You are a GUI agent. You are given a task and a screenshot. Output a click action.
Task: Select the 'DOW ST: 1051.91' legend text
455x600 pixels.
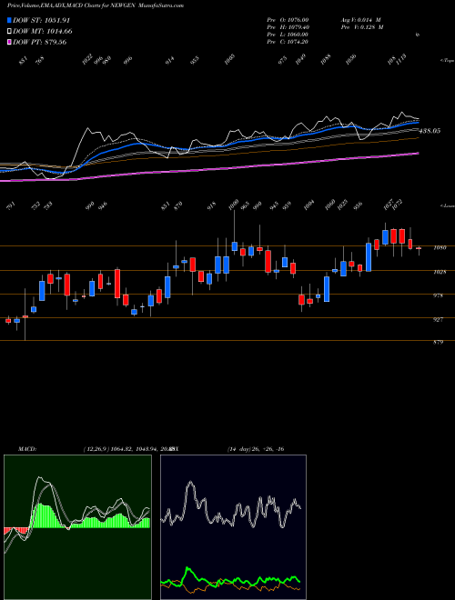click(x=41, y=20)
